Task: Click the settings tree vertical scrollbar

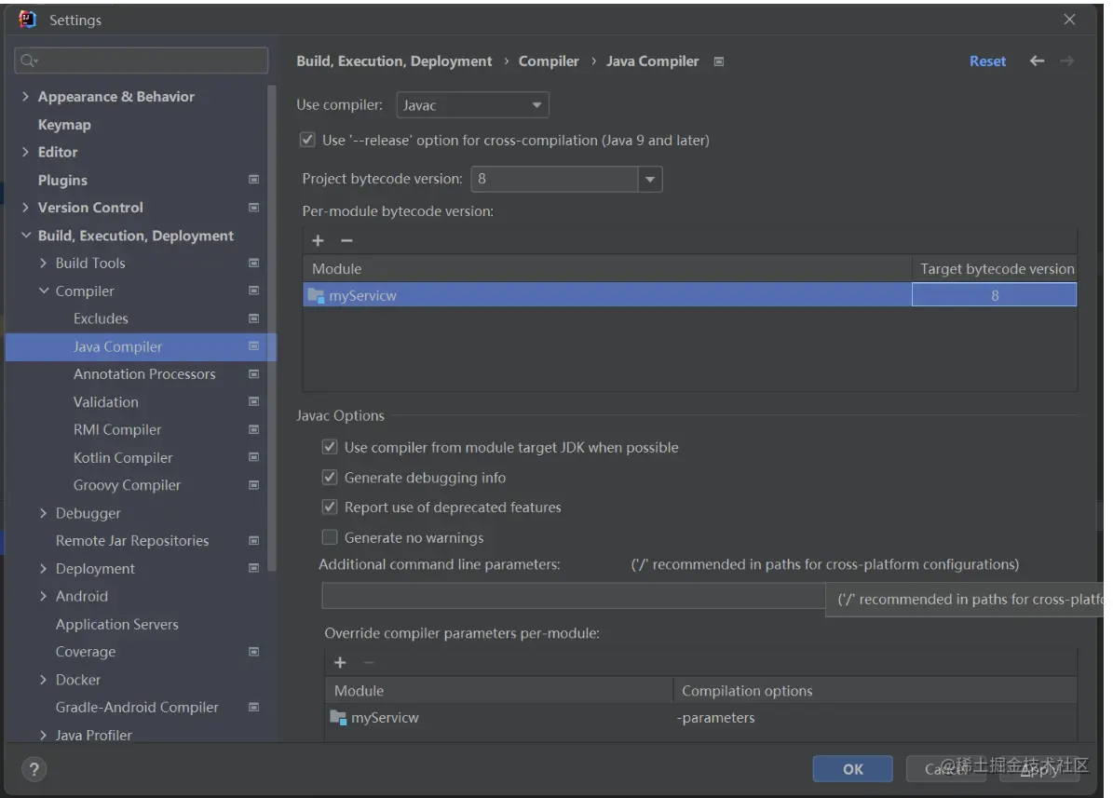Action: [271, 327]
